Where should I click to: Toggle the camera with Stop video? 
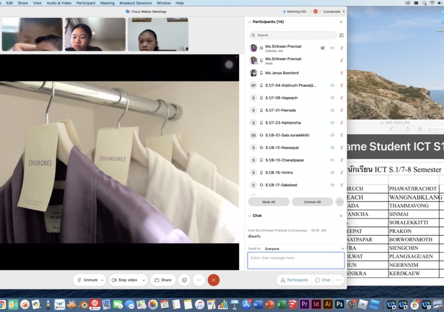pos(125,280)
